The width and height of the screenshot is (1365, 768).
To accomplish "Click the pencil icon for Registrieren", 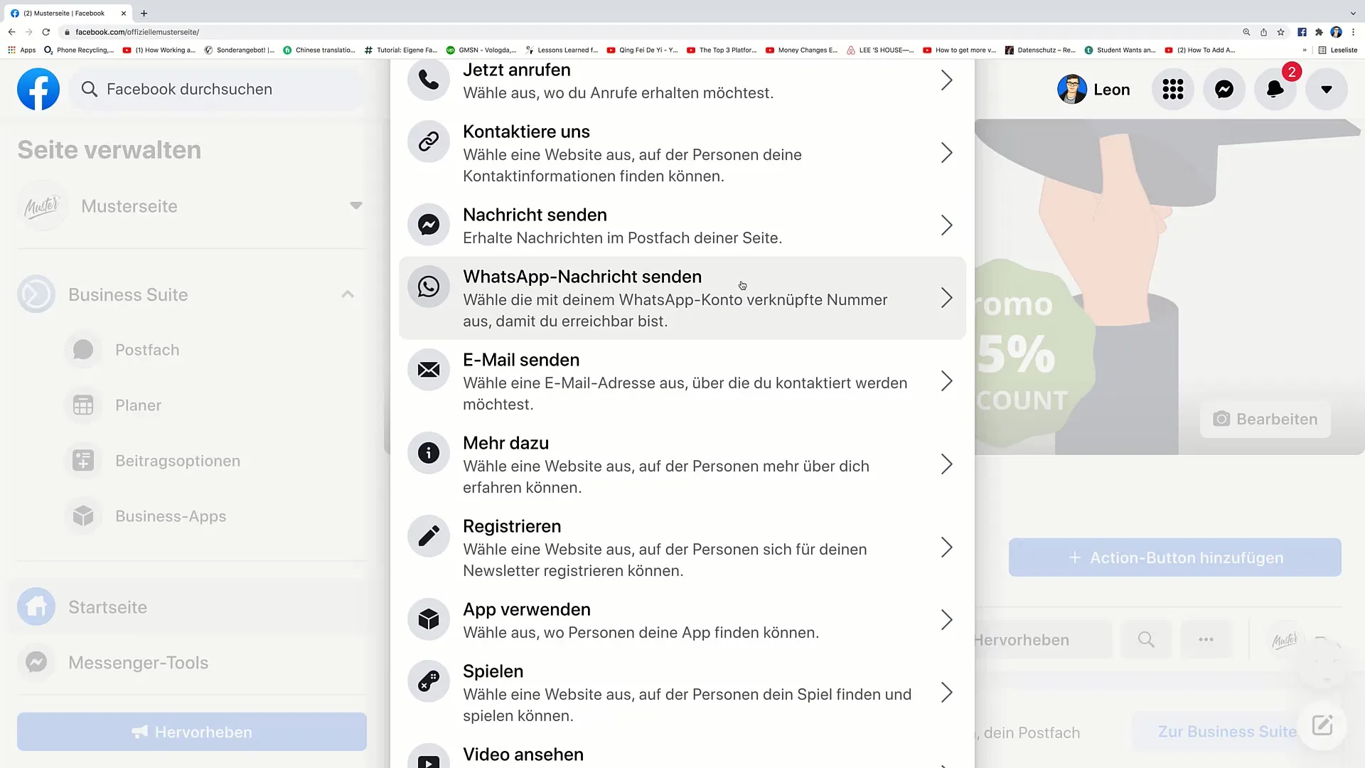I will click(x=429, y=536).
